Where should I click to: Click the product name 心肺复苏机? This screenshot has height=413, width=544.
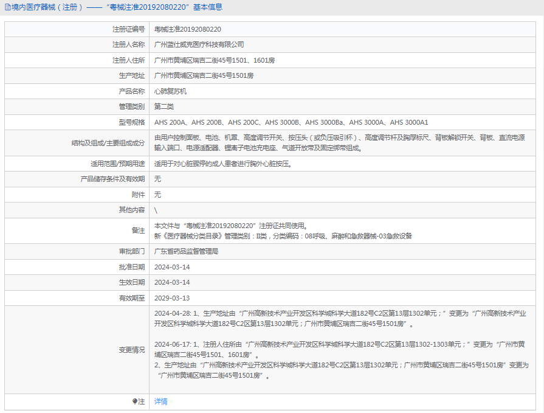tap(172, 91)
